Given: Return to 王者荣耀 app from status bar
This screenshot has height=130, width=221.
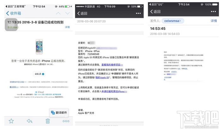Looking at the screenshot, I should (15, 6).
